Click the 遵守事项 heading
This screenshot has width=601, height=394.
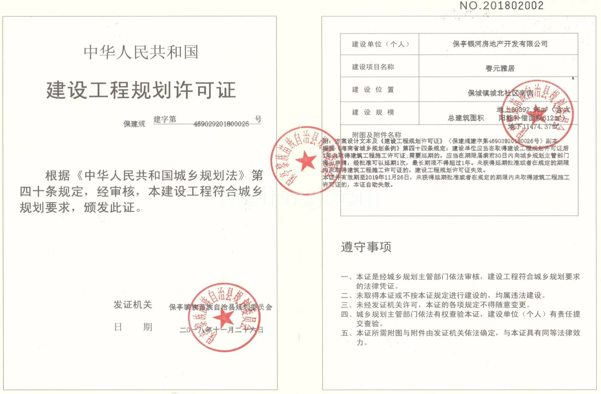(366, 247)
